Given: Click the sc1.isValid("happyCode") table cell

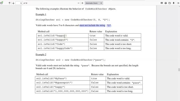Looking at the screenshot, I should pos(62,48).
